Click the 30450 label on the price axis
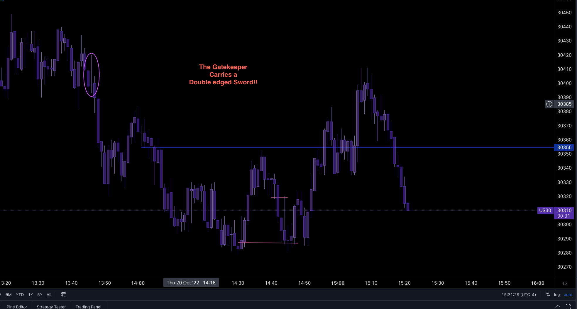The image size is (577, 309). (x=564, y=13)
